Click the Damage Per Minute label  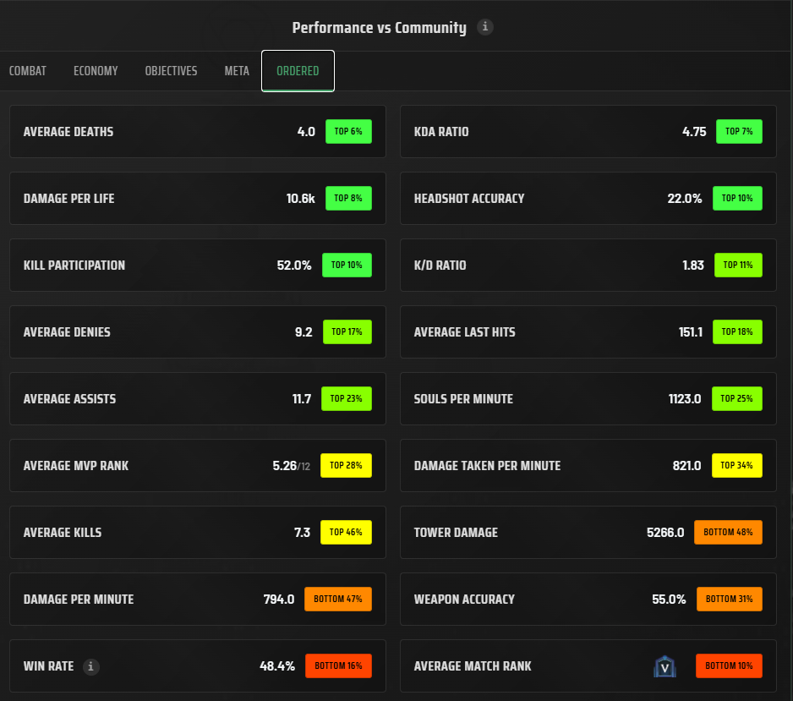click(79, 600)
